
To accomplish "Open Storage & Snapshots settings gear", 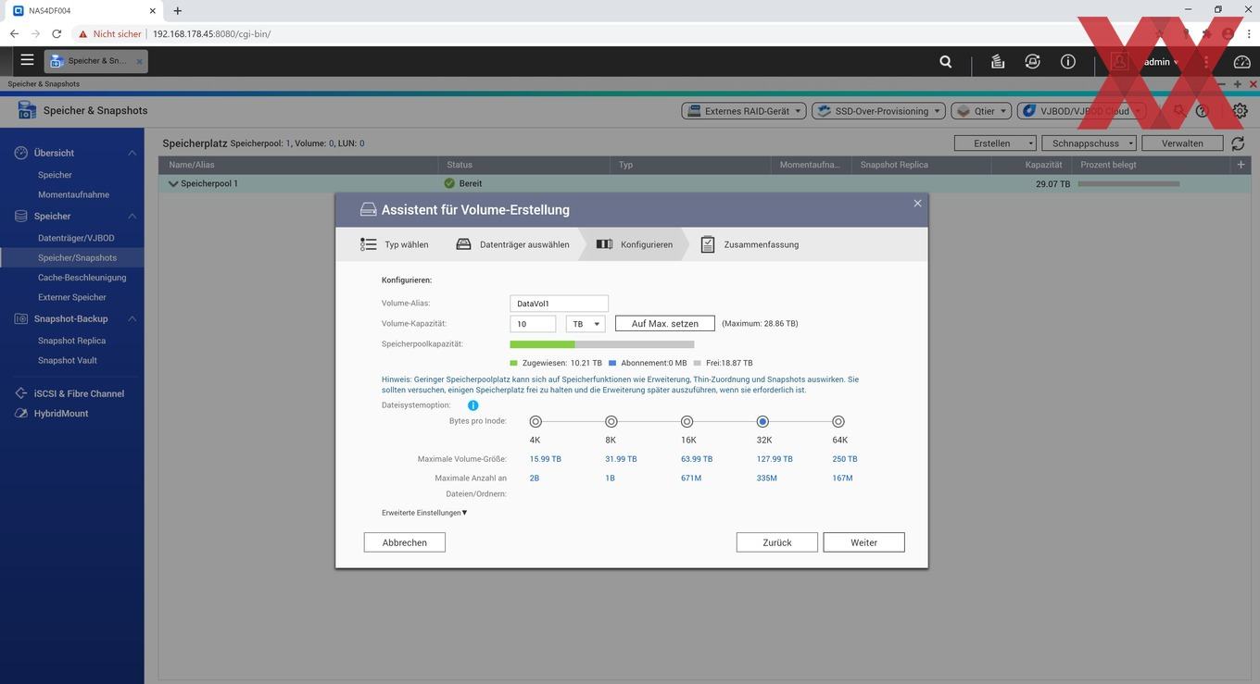I will coord(1240,111).
